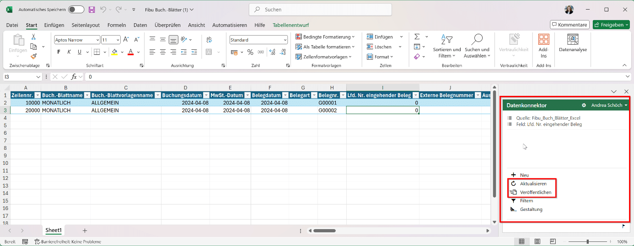Click the Suchen search field

tap(320, 10)
